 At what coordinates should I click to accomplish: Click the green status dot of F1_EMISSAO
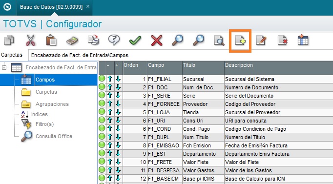pos(102,145)
